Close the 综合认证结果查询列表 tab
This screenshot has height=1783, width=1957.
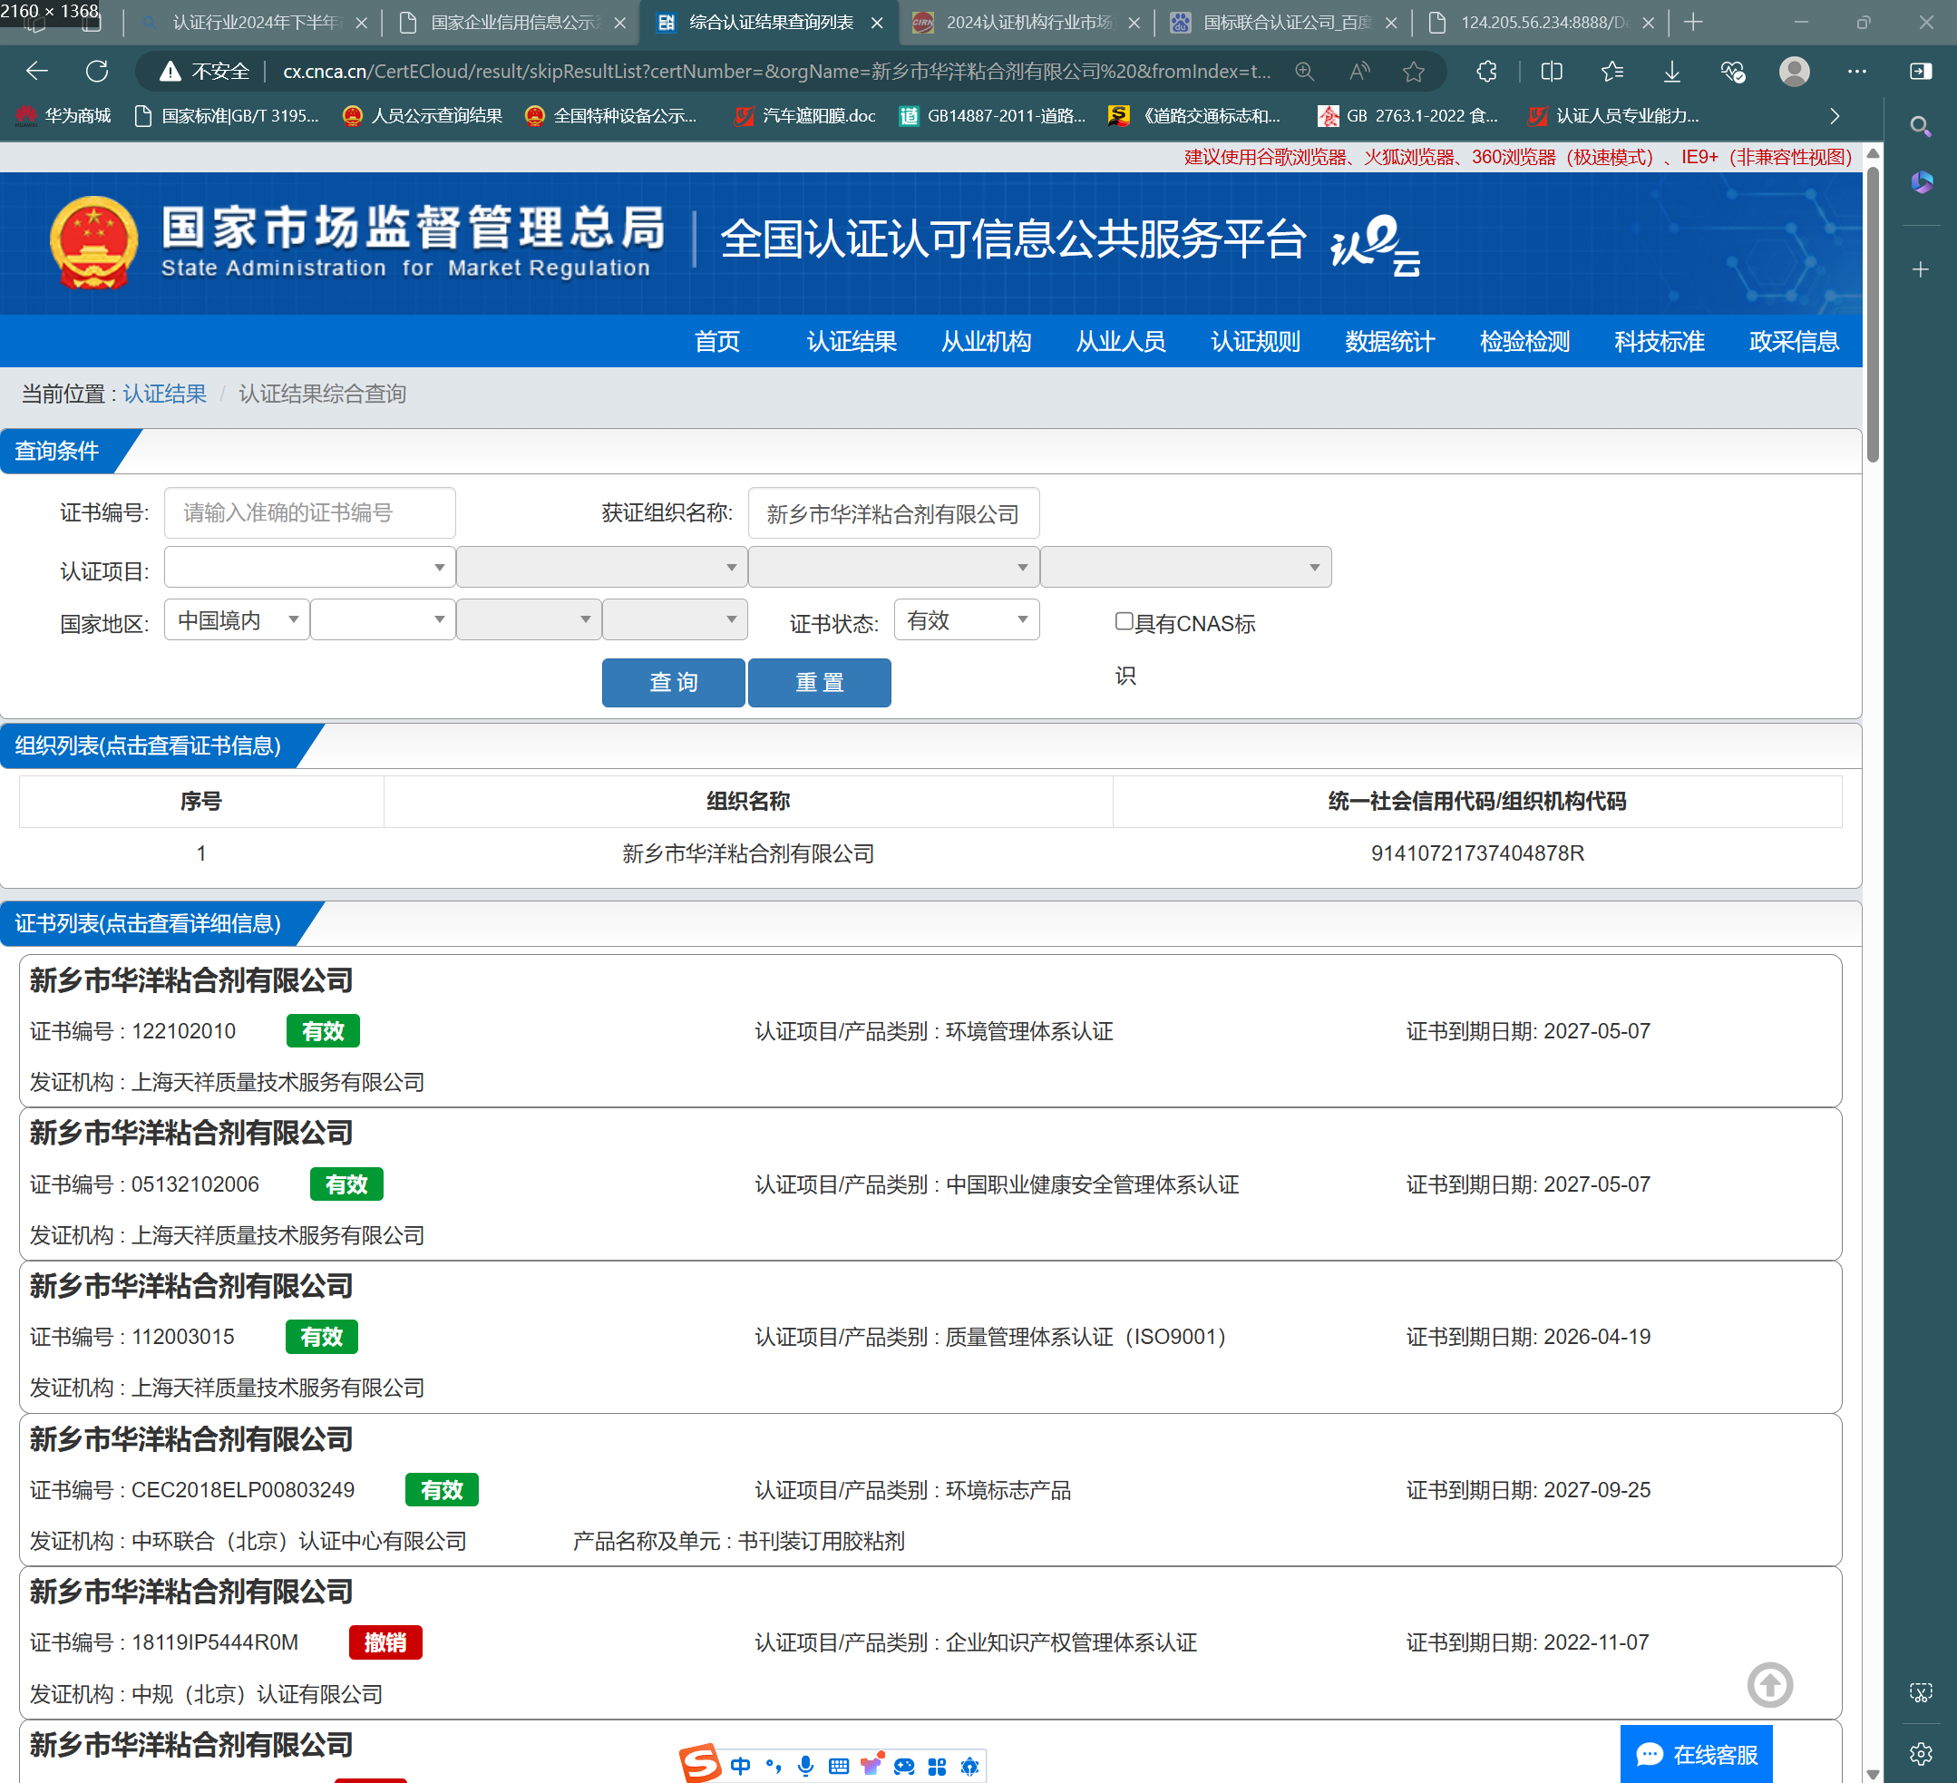[x=878, y=23]
